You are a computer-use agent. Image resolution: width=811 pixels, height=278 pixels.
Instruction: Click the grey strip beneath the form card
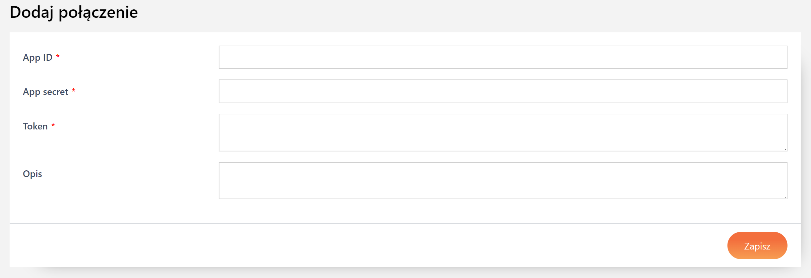click(402, 273)
